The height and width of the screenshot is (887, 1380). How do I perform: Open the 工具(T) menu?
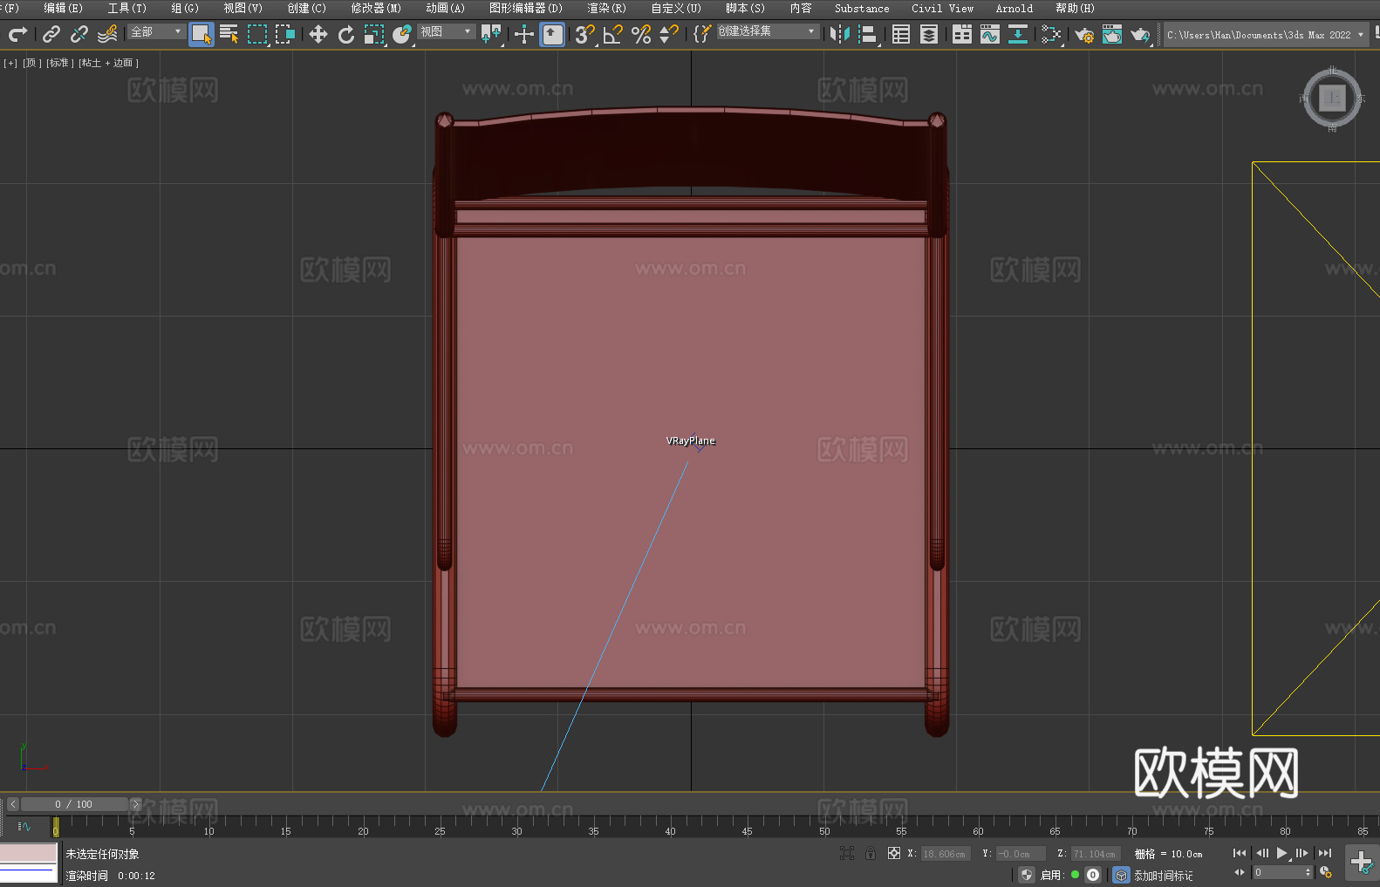(x=126, y=8)
